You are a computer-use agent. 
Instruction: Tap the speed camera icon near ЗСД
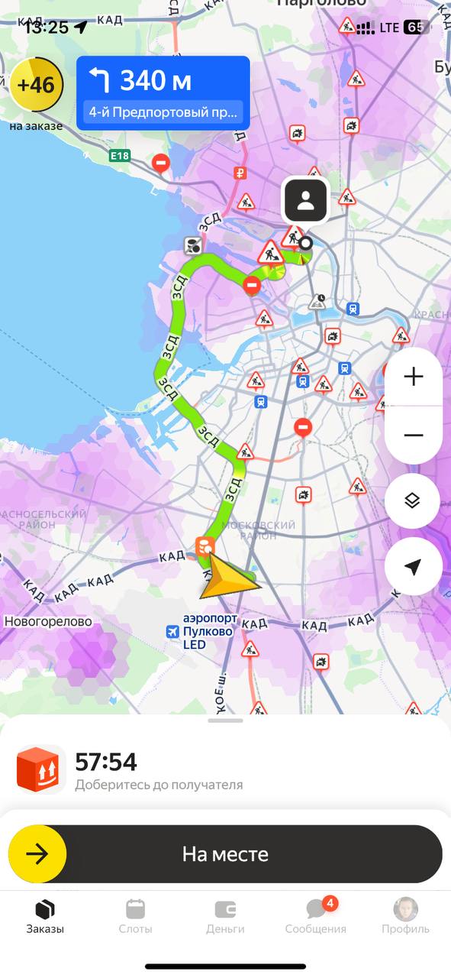click(x=194, y=245)
